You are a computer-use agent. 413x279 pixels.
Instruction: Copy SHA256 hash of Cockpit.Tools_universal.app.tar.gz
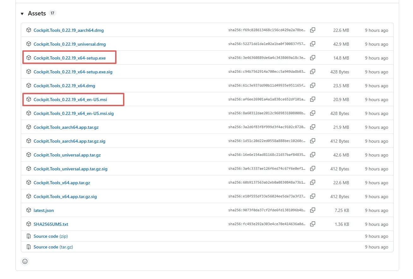pos(313,155)
